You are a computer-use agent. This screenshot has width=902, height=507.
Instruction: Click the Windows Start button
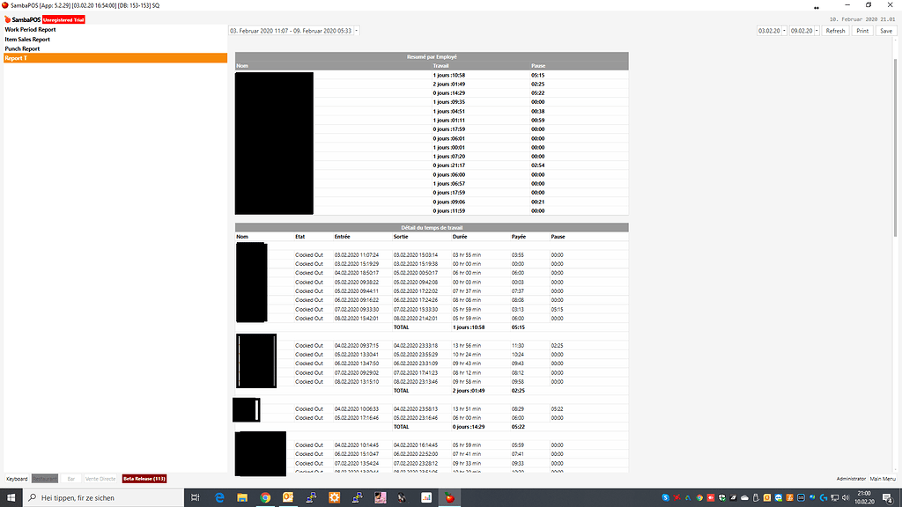click(10, 496)
